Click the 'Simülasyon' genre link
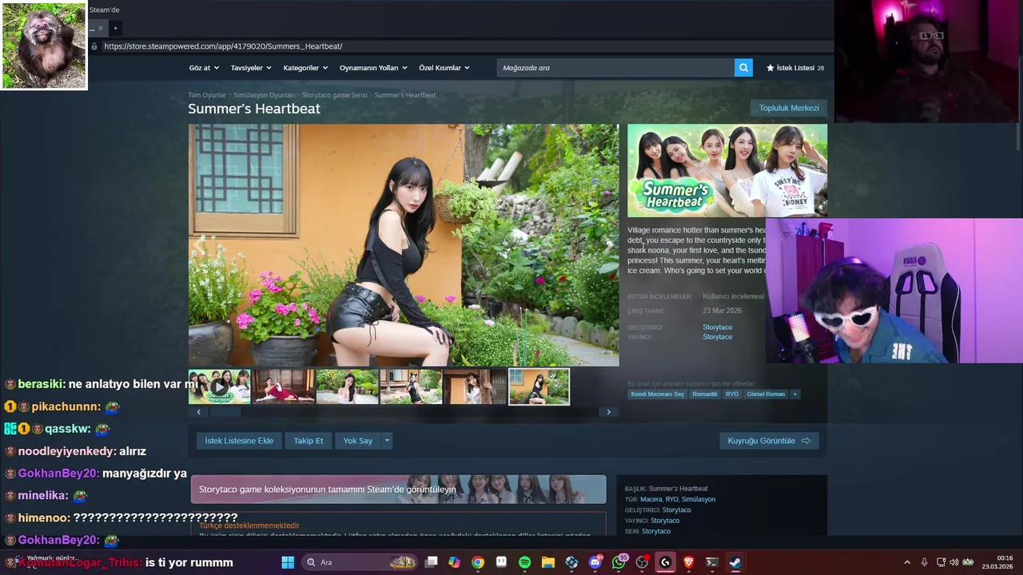1023x575 pixels. pos(699,499)
